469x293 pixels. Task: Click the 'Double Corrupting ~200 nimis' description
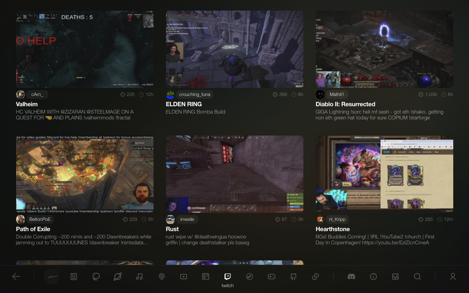coord(84,240)
